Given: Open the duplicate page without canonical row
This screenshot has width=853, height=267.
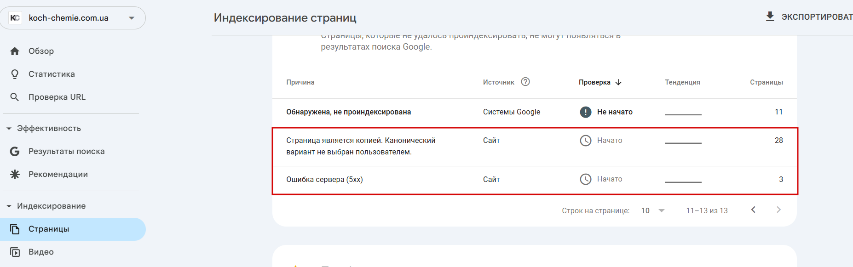Looking at the screenshot, I should (x=360, y=146).
